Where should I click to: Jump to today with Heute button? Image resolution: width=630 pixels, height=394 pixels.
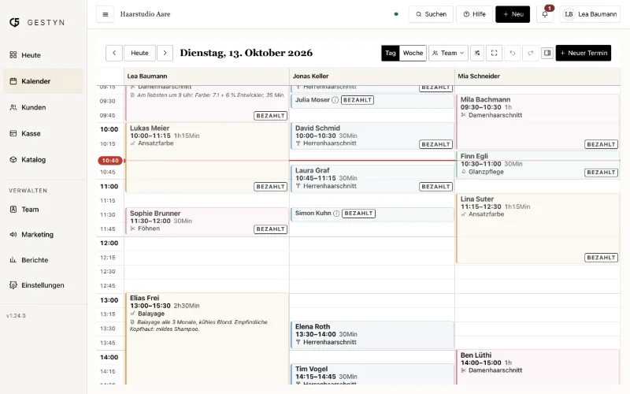(139, 53)
